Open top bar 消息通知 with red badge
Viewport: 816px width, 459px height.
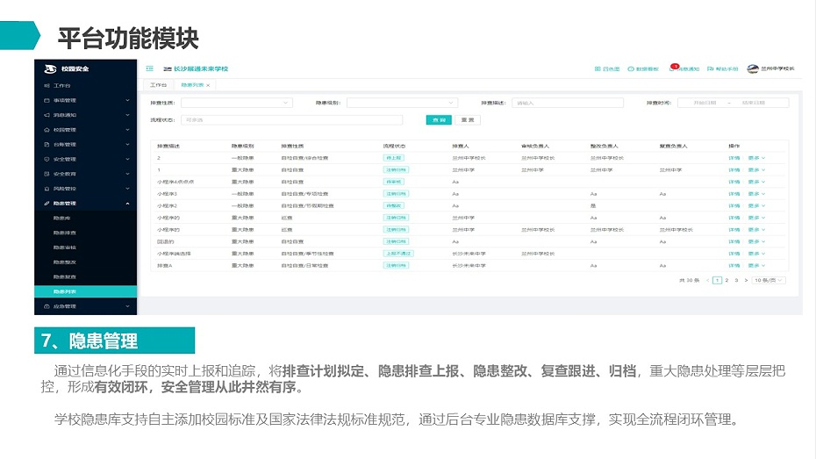[684, 68]
